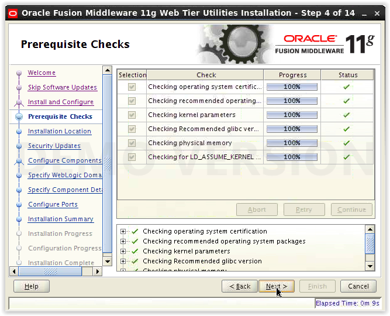Toggle checkbox for operating system certification check
This screenshot has width=390, height=316.
point(132,87)
